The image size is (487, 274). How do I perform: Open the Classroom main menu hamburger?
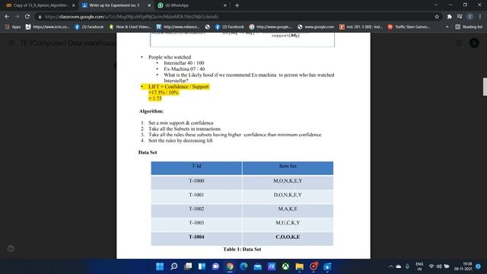(11, 43)
